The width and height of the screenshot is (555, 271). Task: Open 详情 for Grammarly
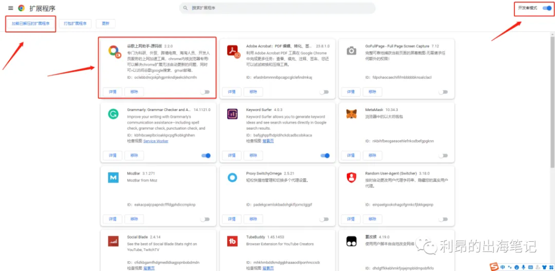coord(113,156)
